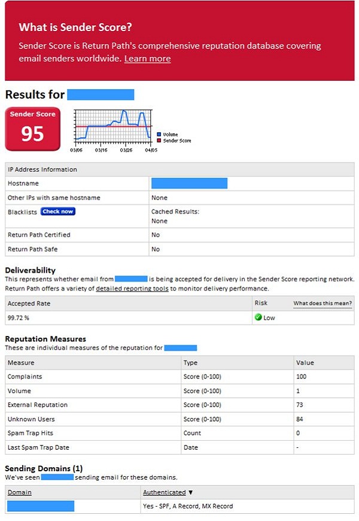
Task: Click the 'Results for' heading
Action: coord(35,95)
